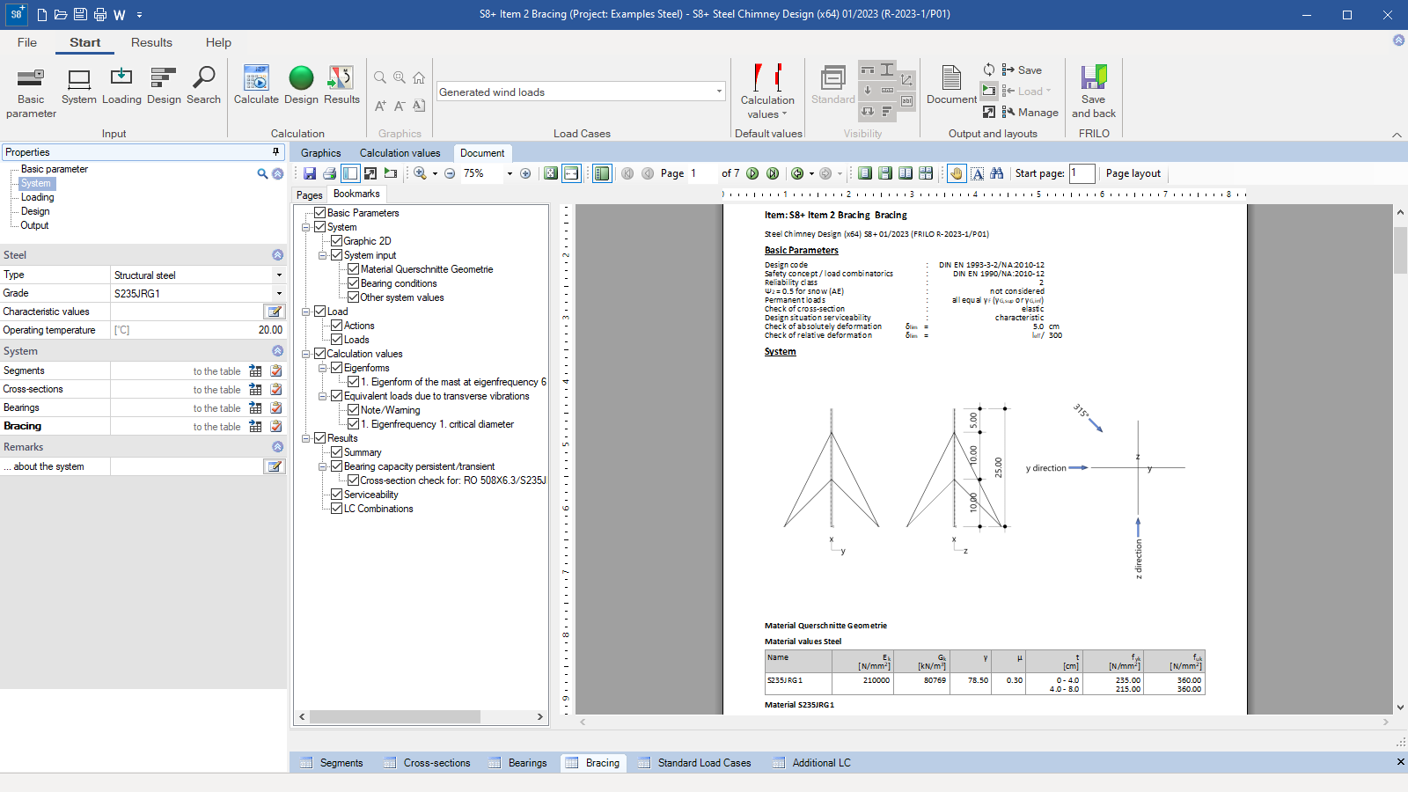The width and height of the screenshot is (1408, 792).
Task: Switch to the Results ribbon tab
Action: coord(151,42)
